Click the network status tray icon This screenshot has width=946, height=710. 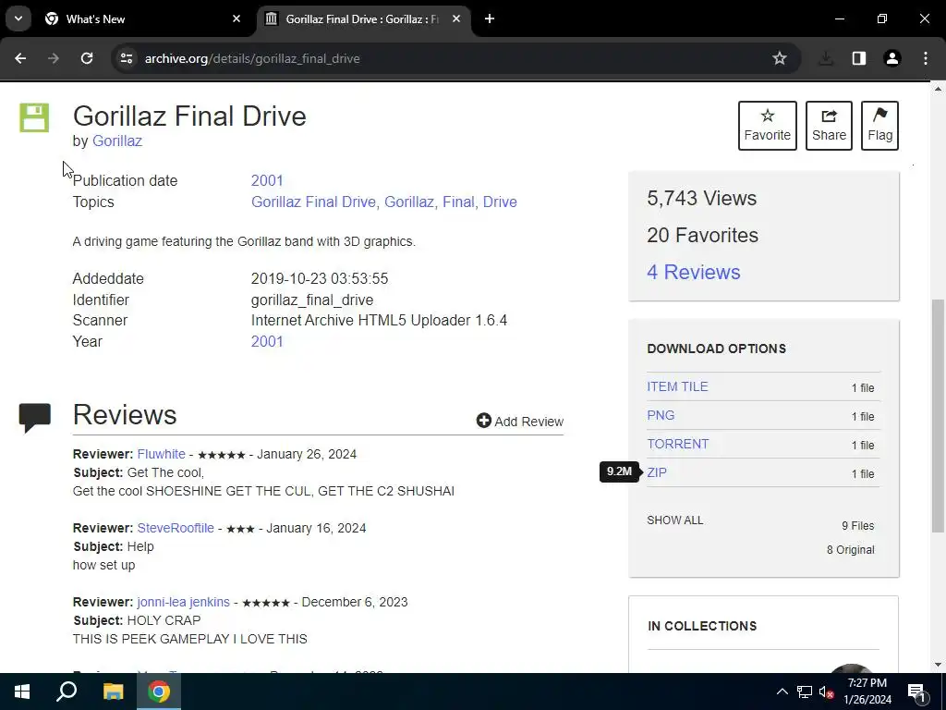(805, 692)
